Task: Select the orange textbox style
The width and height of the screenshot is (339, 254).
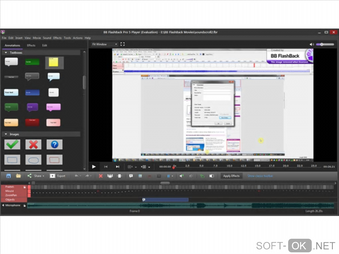Action: [11, 123]
